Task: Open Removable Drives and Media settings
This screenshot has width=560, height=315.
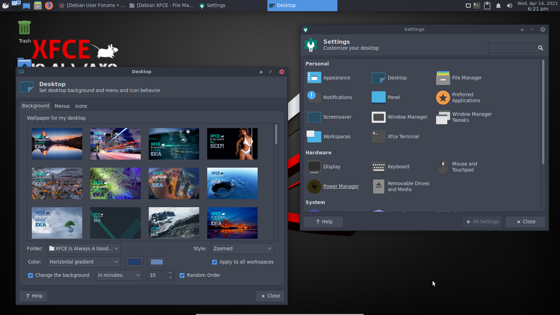Action: 401,186
